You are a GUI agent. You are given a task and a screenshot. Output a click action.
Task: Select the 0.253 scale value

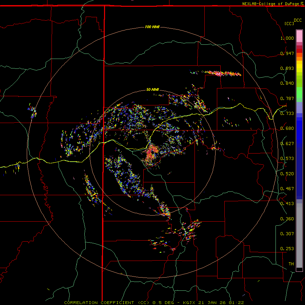[x=287, y=249]
